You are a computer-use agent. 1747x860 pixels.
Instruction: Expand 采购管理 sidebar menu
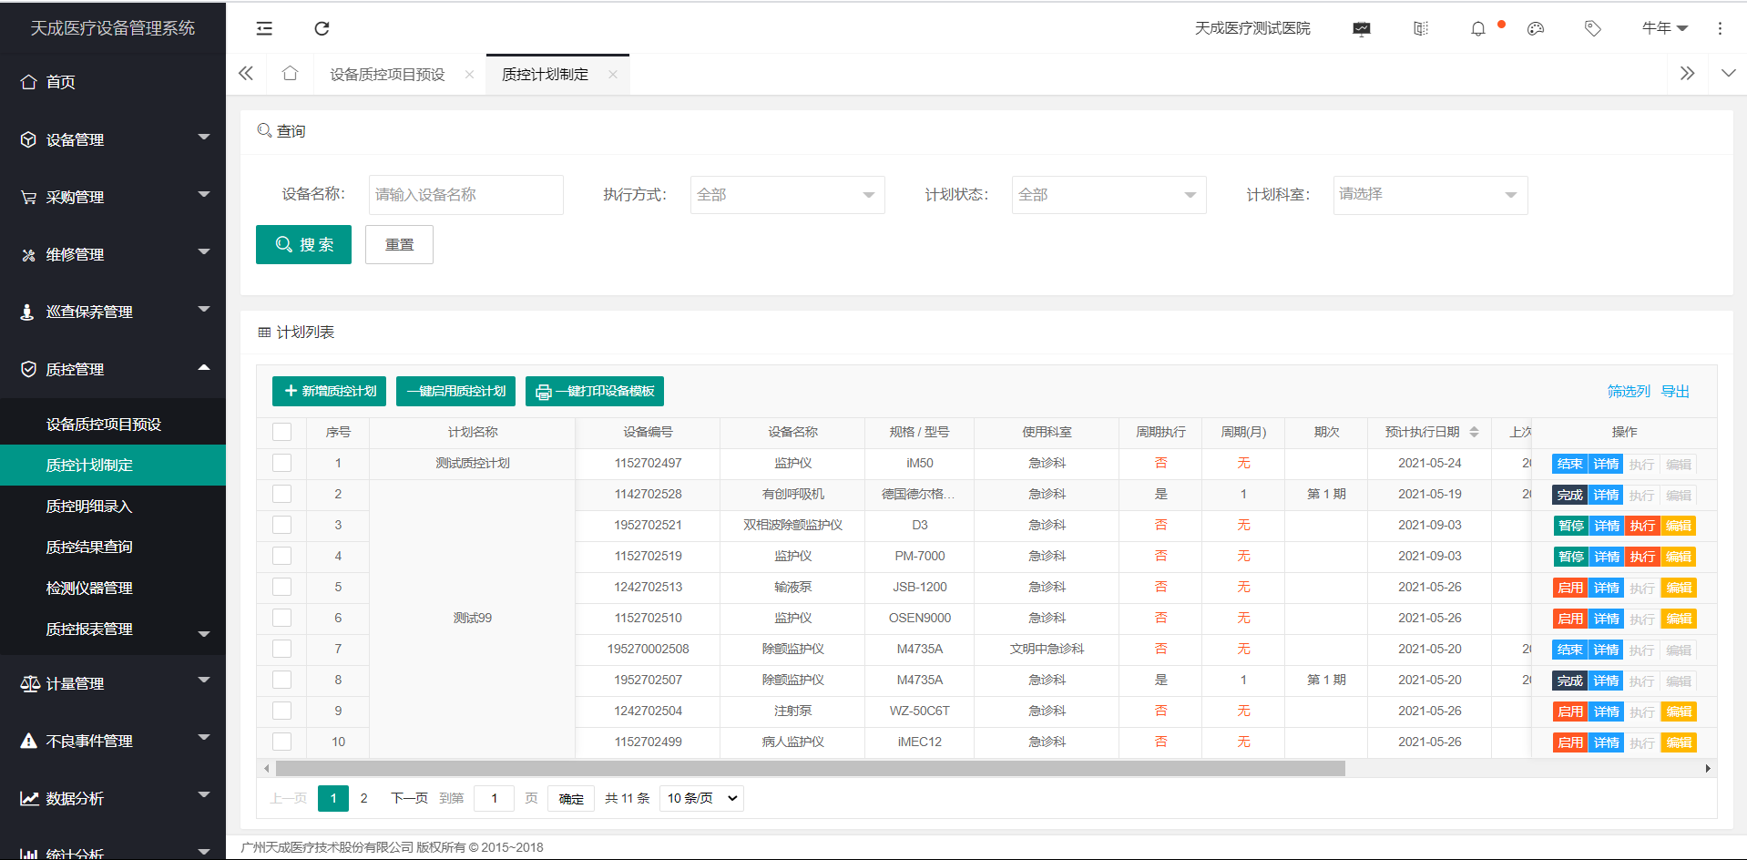(x=113, y=197)
